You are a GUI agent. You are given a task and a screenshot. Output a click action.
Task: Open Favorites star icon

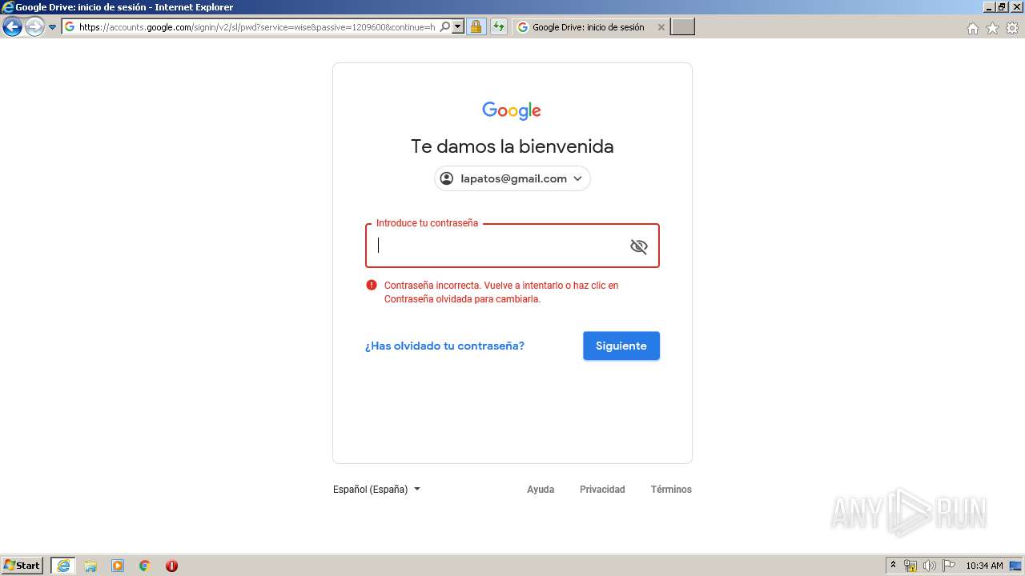click(992, 28)
